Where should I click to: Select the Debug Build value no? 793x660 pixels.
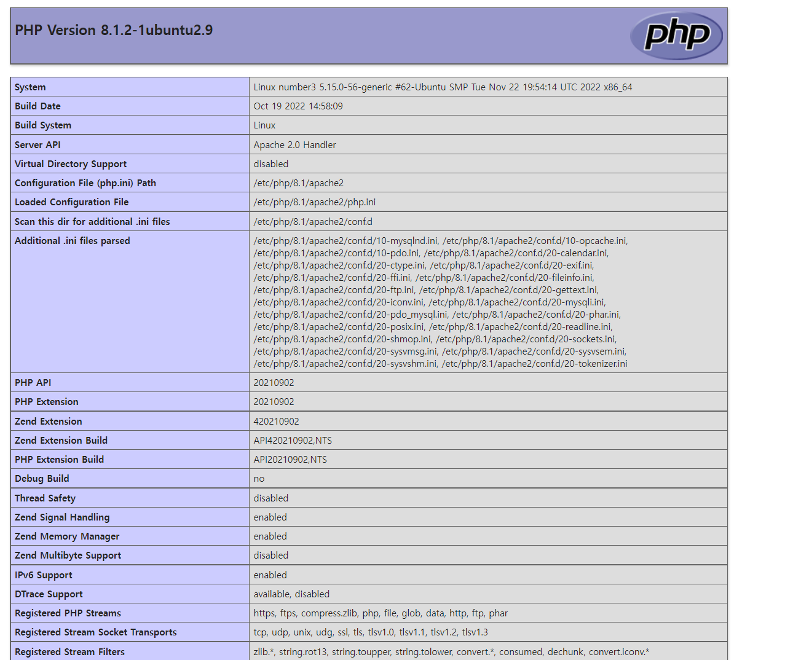[x=259, y=479]
